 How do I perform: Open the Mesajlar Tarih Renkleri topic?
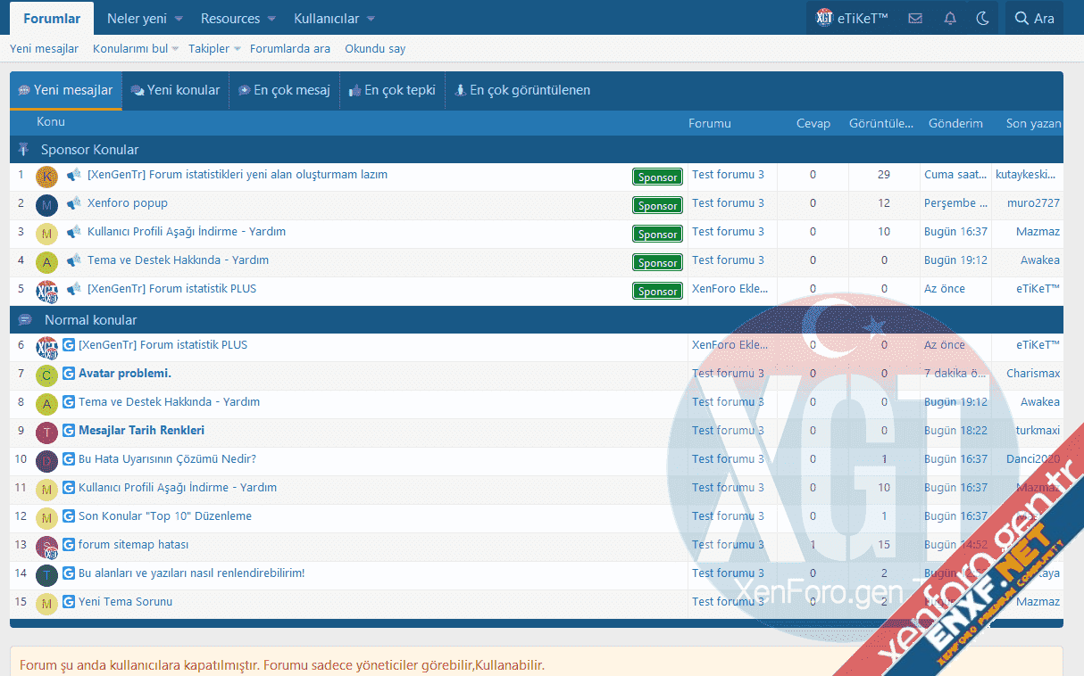(x=141, y=431)
